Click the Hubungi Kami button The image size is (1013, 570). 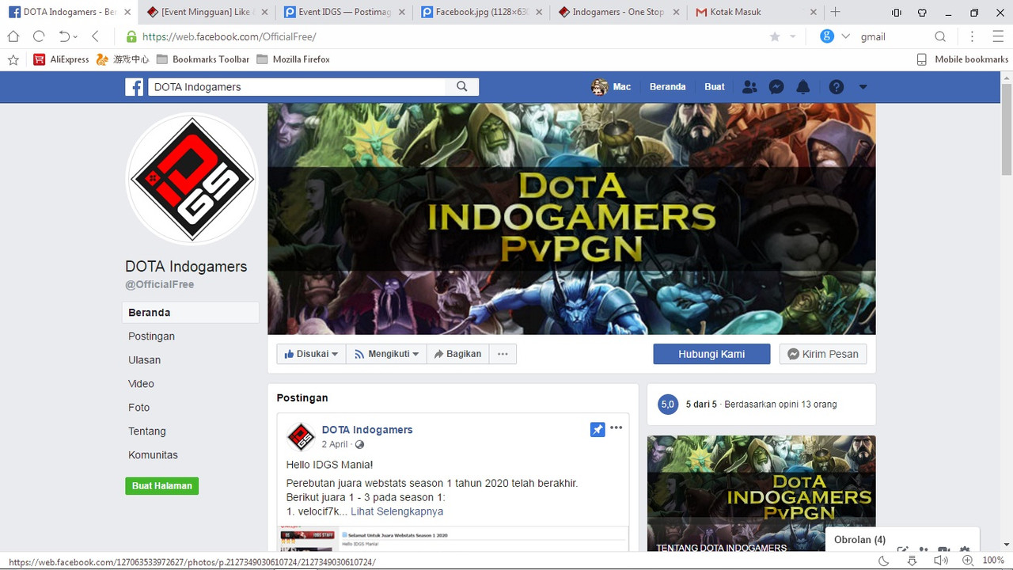coord(711,354)
